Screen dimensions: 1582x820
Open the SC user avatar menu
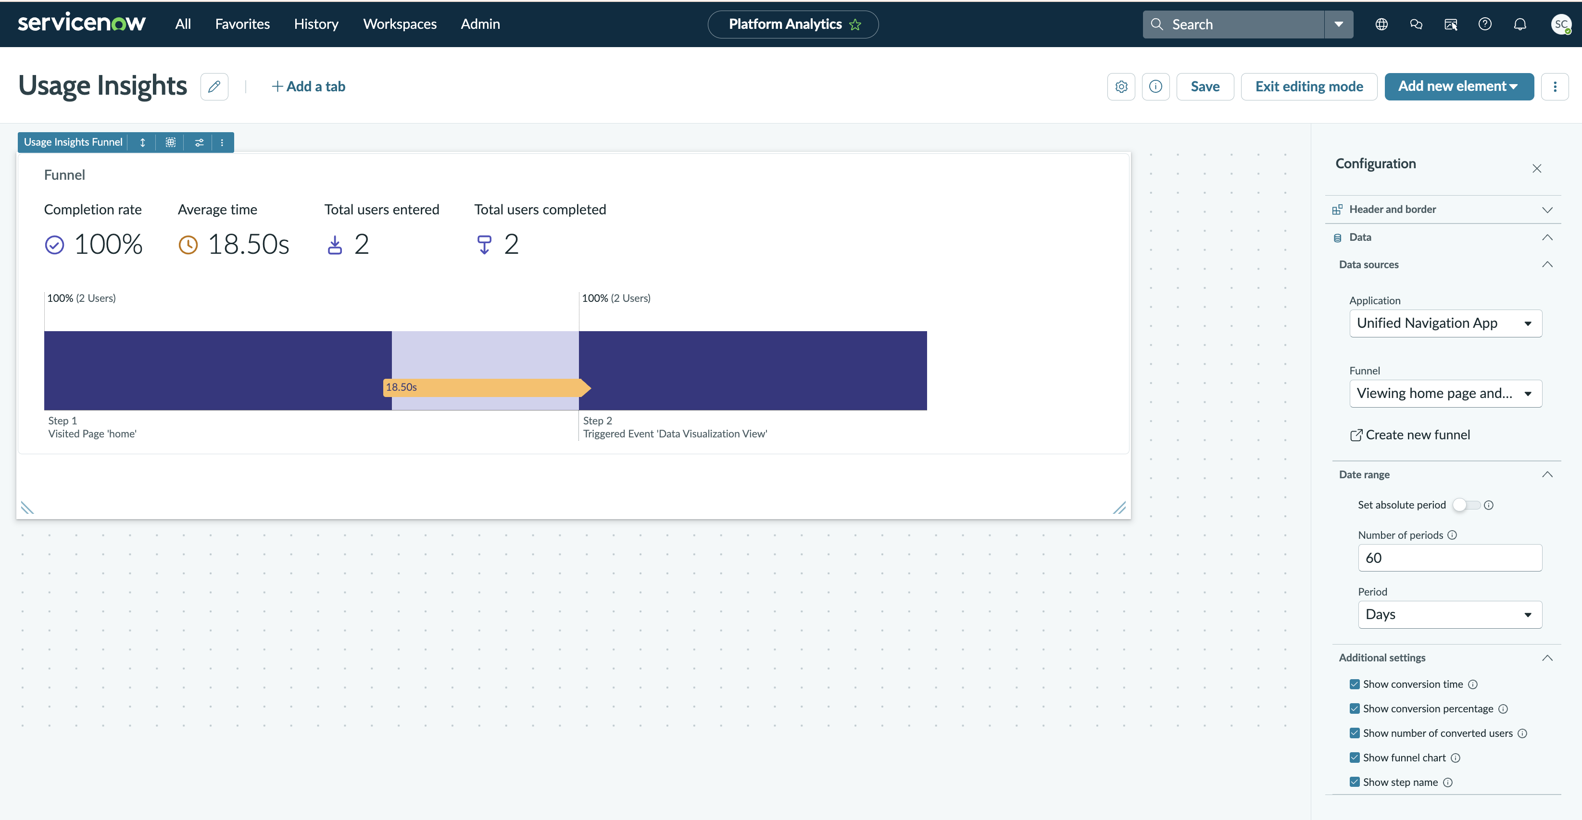(x=1561, y=24)
